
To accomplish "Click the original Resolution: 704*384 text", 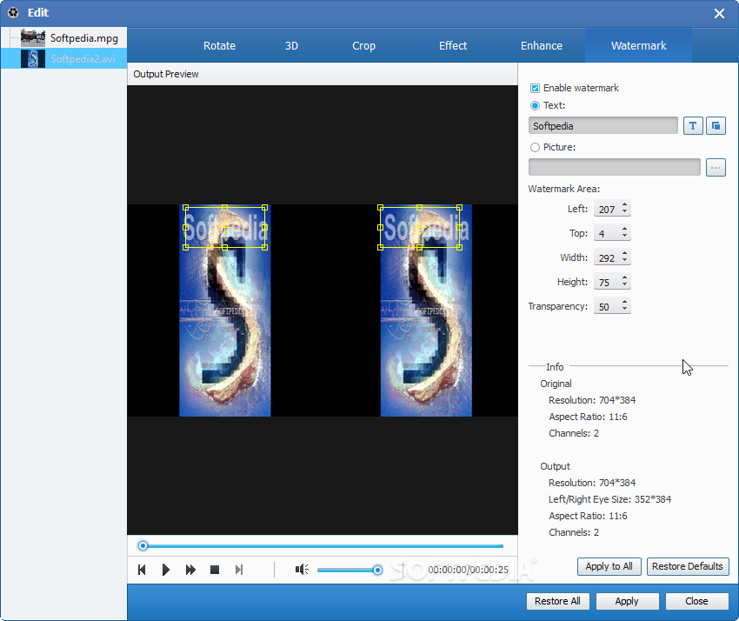I will pyautogui.click(x=592, y=400).
